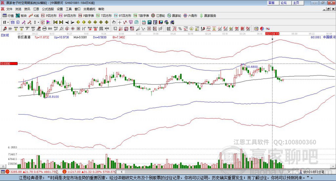Jump to last bar with skip-forward icon
336x181 pixels.
point(61,22)
